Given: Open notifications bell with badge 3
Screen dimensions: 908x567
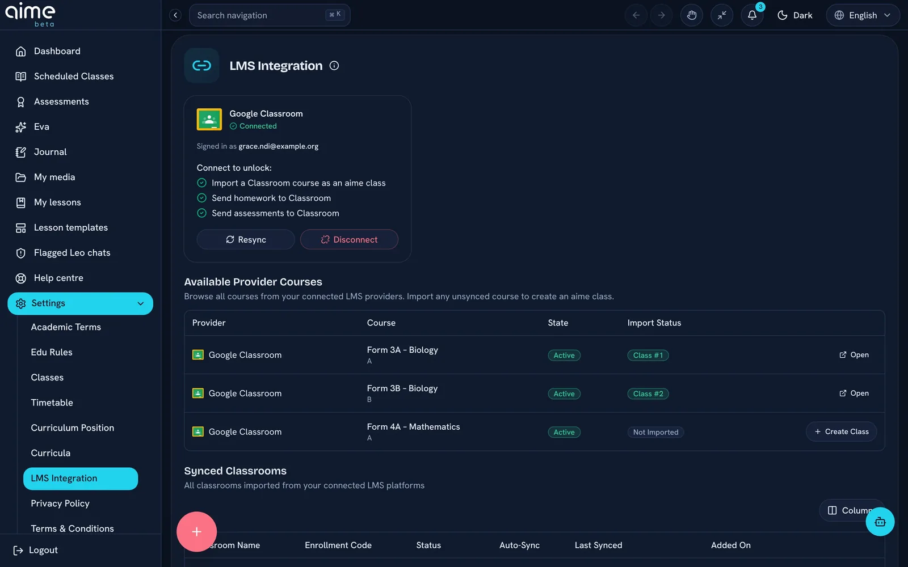Looking at the screenshot, I should [x=753, y=15].
